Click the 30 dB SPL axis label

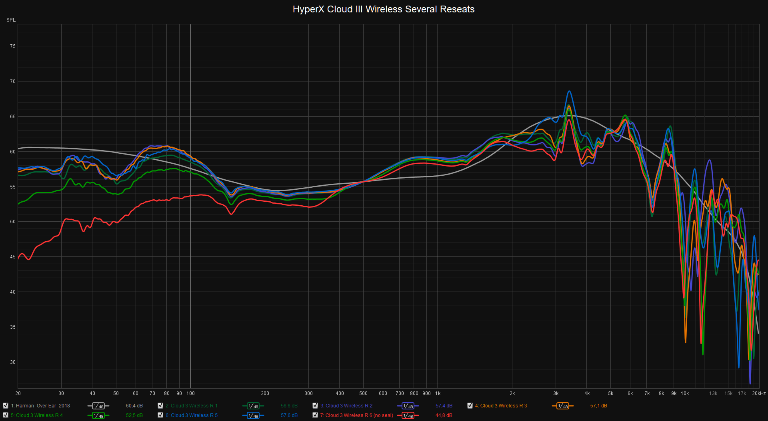(13, 362)
